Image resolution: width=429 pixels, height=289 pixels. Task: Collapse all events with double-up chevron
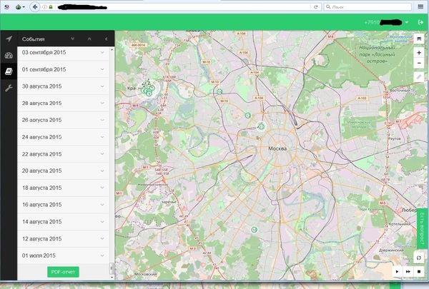89,39
